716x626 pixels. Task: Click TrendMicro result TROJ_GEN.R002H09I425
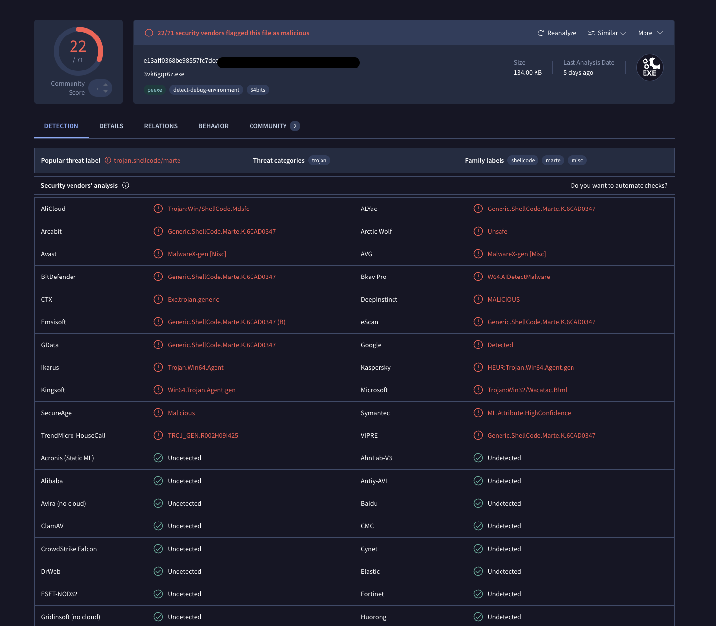point(203,436)
